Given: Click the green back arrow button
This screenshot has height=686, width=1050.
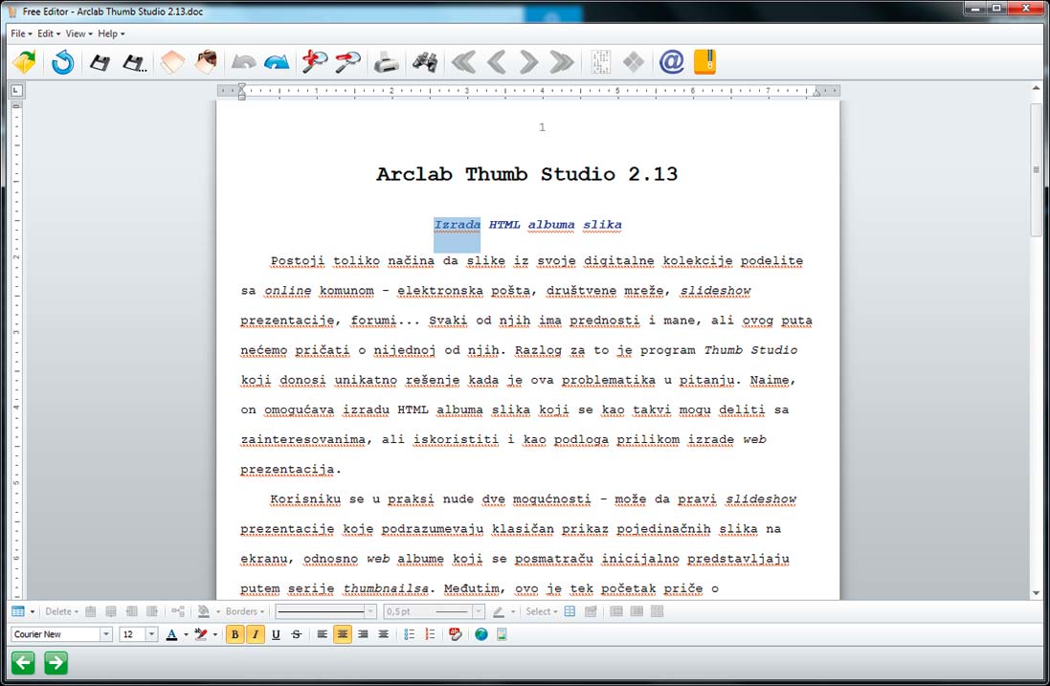Looking at the screenshot, I should click(x=23, y=663).
